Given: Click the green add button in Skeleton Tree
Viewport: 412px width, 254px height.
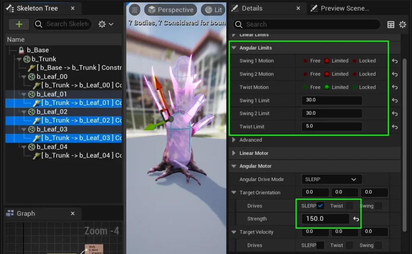Looking at the screenshot, I should point(19,24).
